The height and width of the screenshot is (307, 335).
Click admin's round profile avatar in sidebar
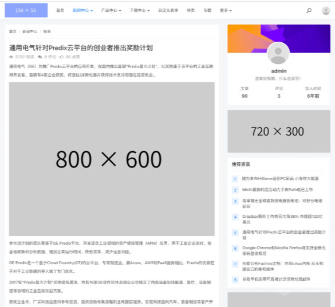coord(278,53)
